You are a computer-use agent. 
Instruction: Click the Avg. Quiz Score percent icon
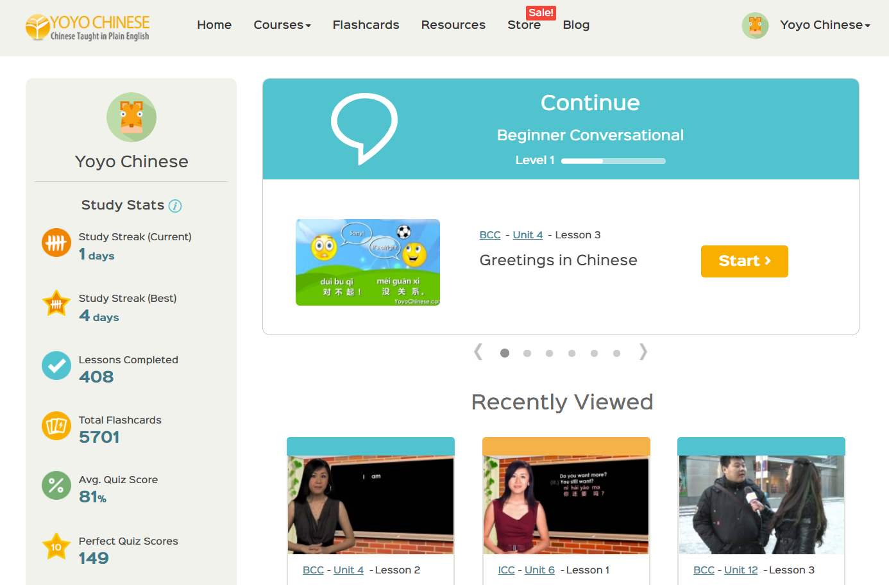56,486
